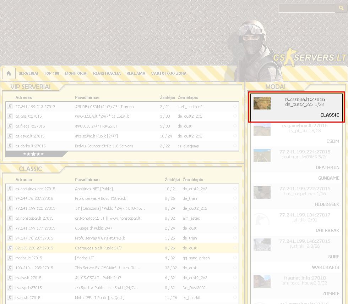The image size is (348, 304).
Task: Select the GUNGAME mod label
Action: [x=329, y=178]
